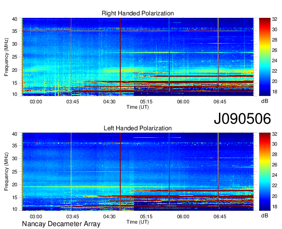Click "05:15" tick under Right Handed plot
The width and height of the screenshot is (282, 229).
tap(146, 102)
